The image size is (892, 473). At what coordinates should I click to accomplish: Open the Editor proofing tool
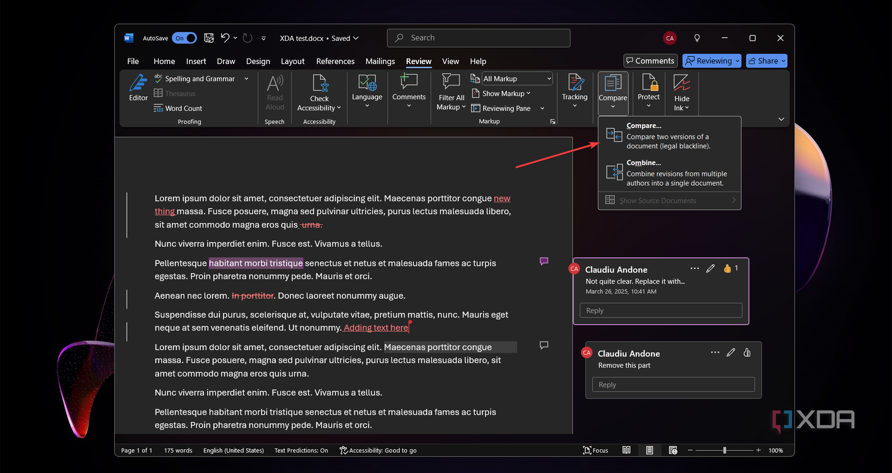138,88
